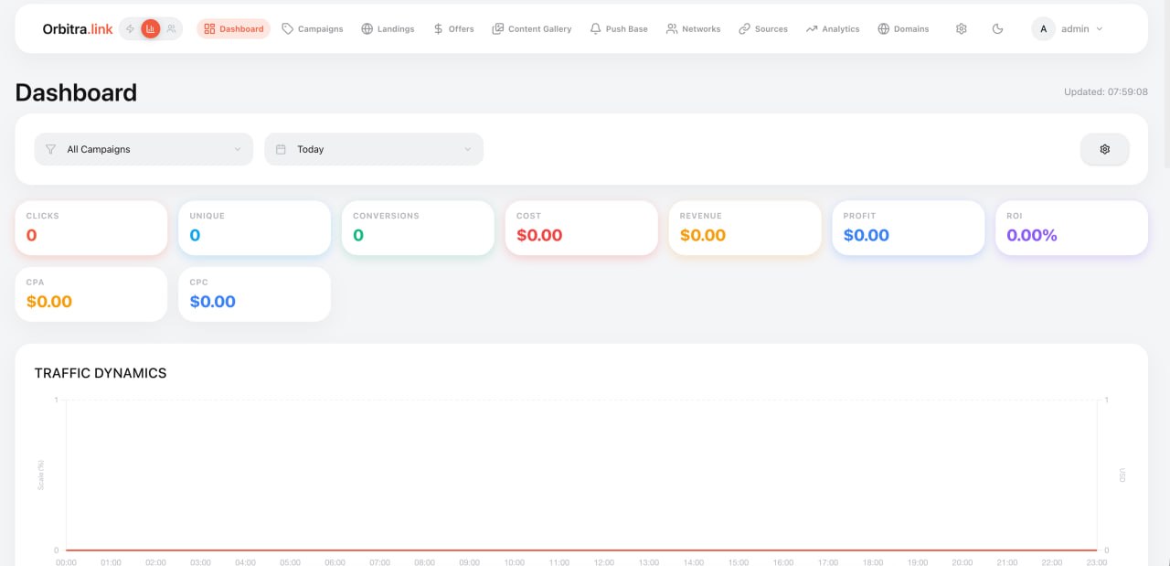Click the dollar sign Offers icon

(x=439, y=29)
